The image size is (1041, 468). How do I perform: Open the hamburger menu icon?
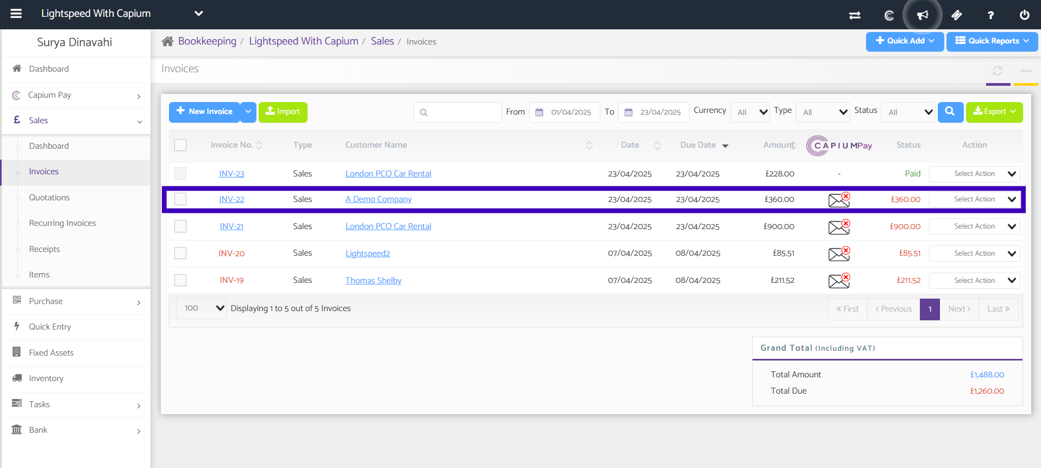click(16, 14)
